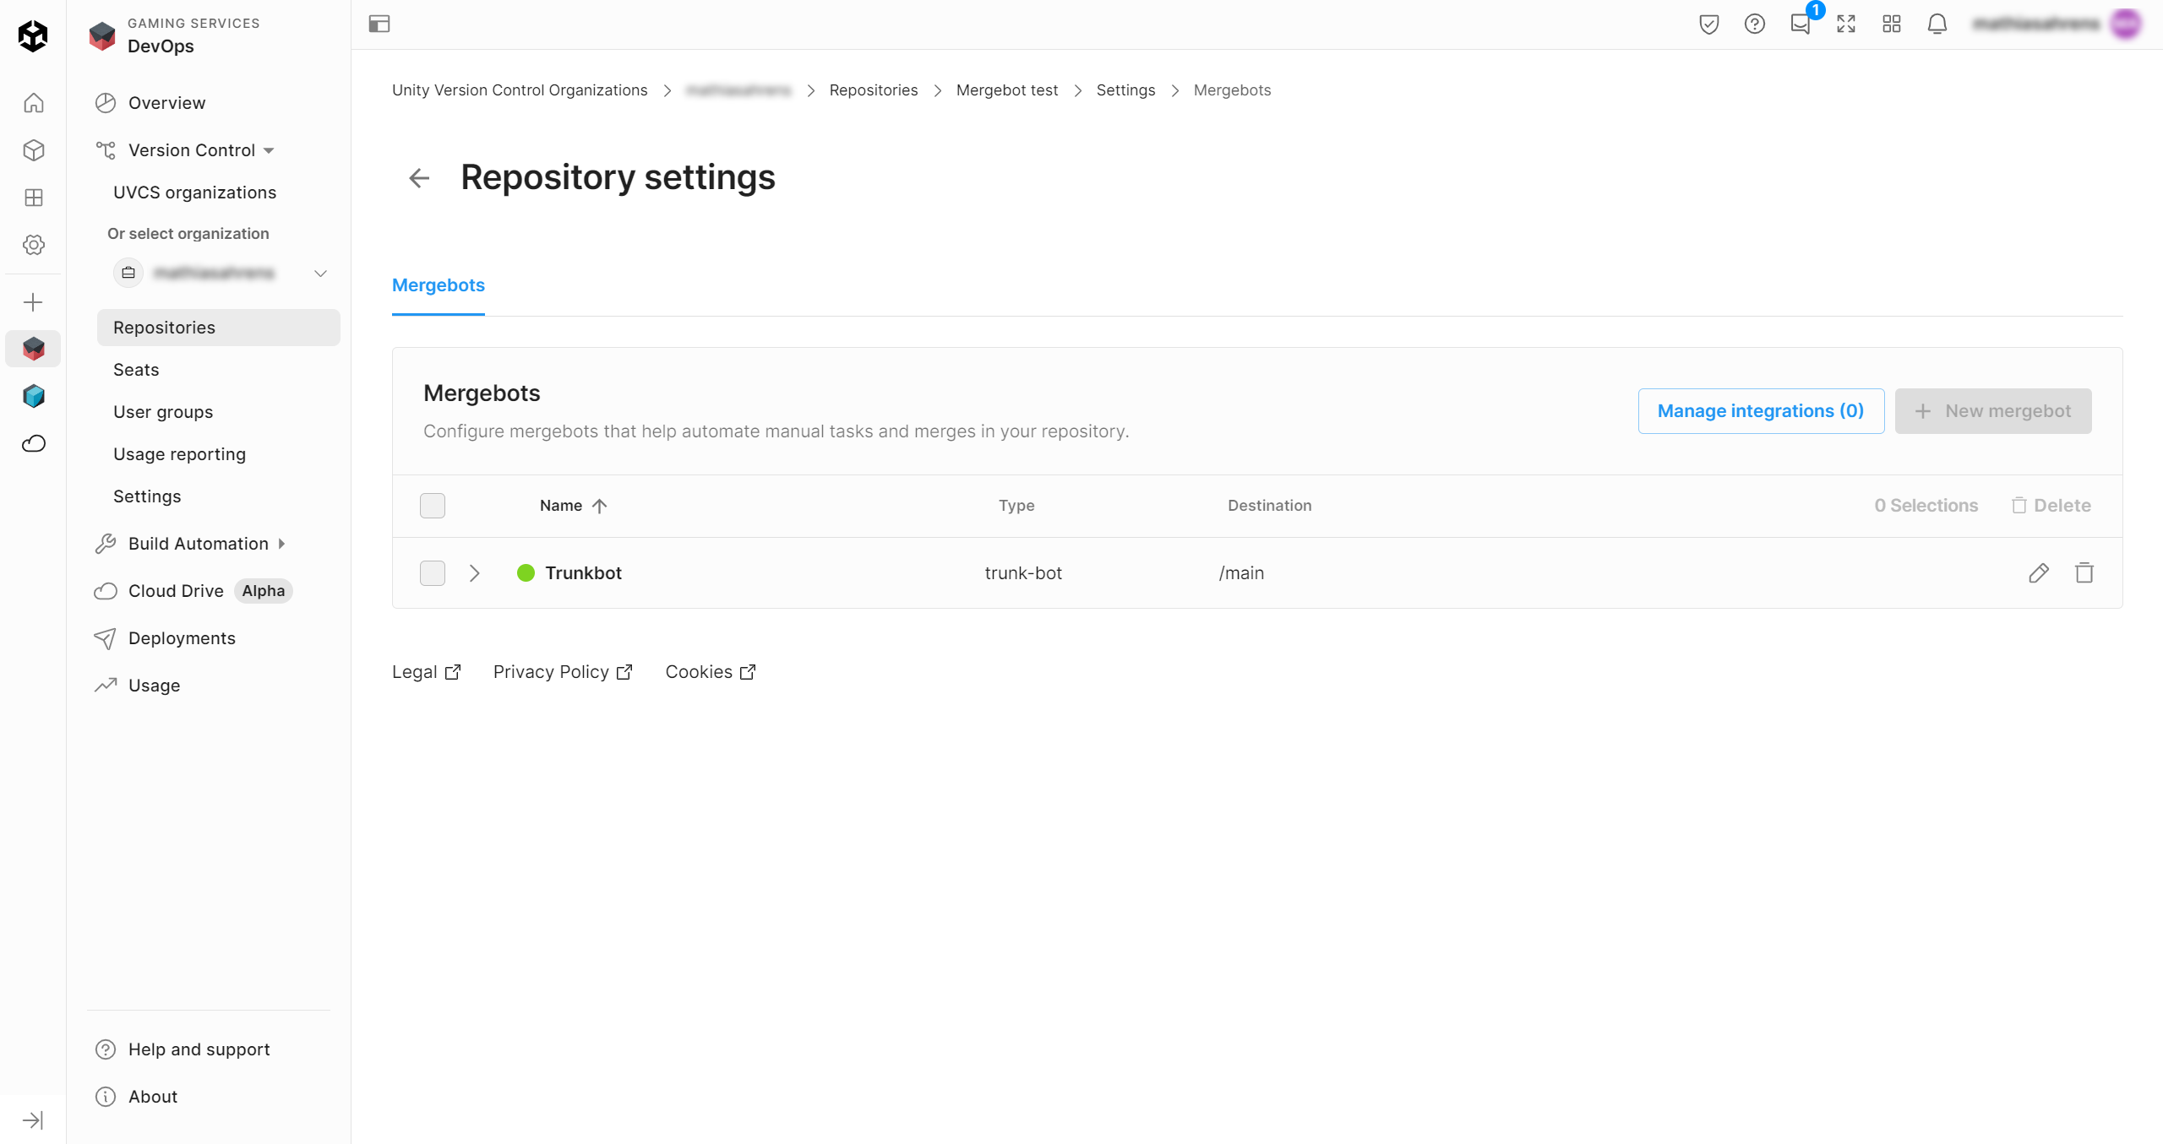Open the notifications bell icon
2163x1144 pixels.
(1937, 24)
